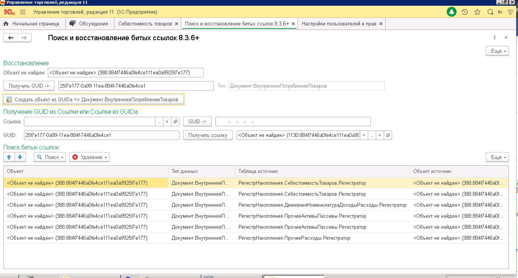Switch to Обсуждения tab
Image resolution: width=518 pixels, height=278 pixels.
pyautogui.click(x=89, y=24)
